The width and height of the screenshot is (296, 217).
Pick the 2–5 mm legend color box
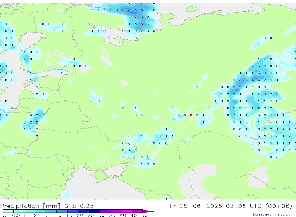coord(40,211)
